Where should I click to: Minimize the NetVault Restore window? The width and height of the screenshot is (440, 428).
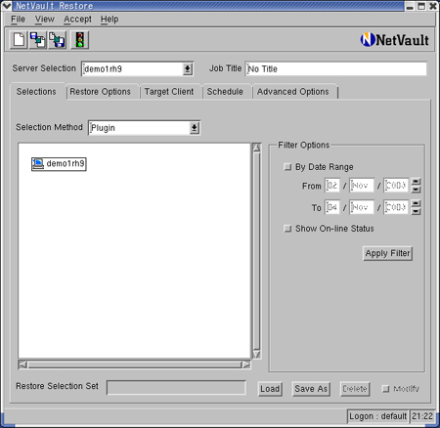point(410,6)
